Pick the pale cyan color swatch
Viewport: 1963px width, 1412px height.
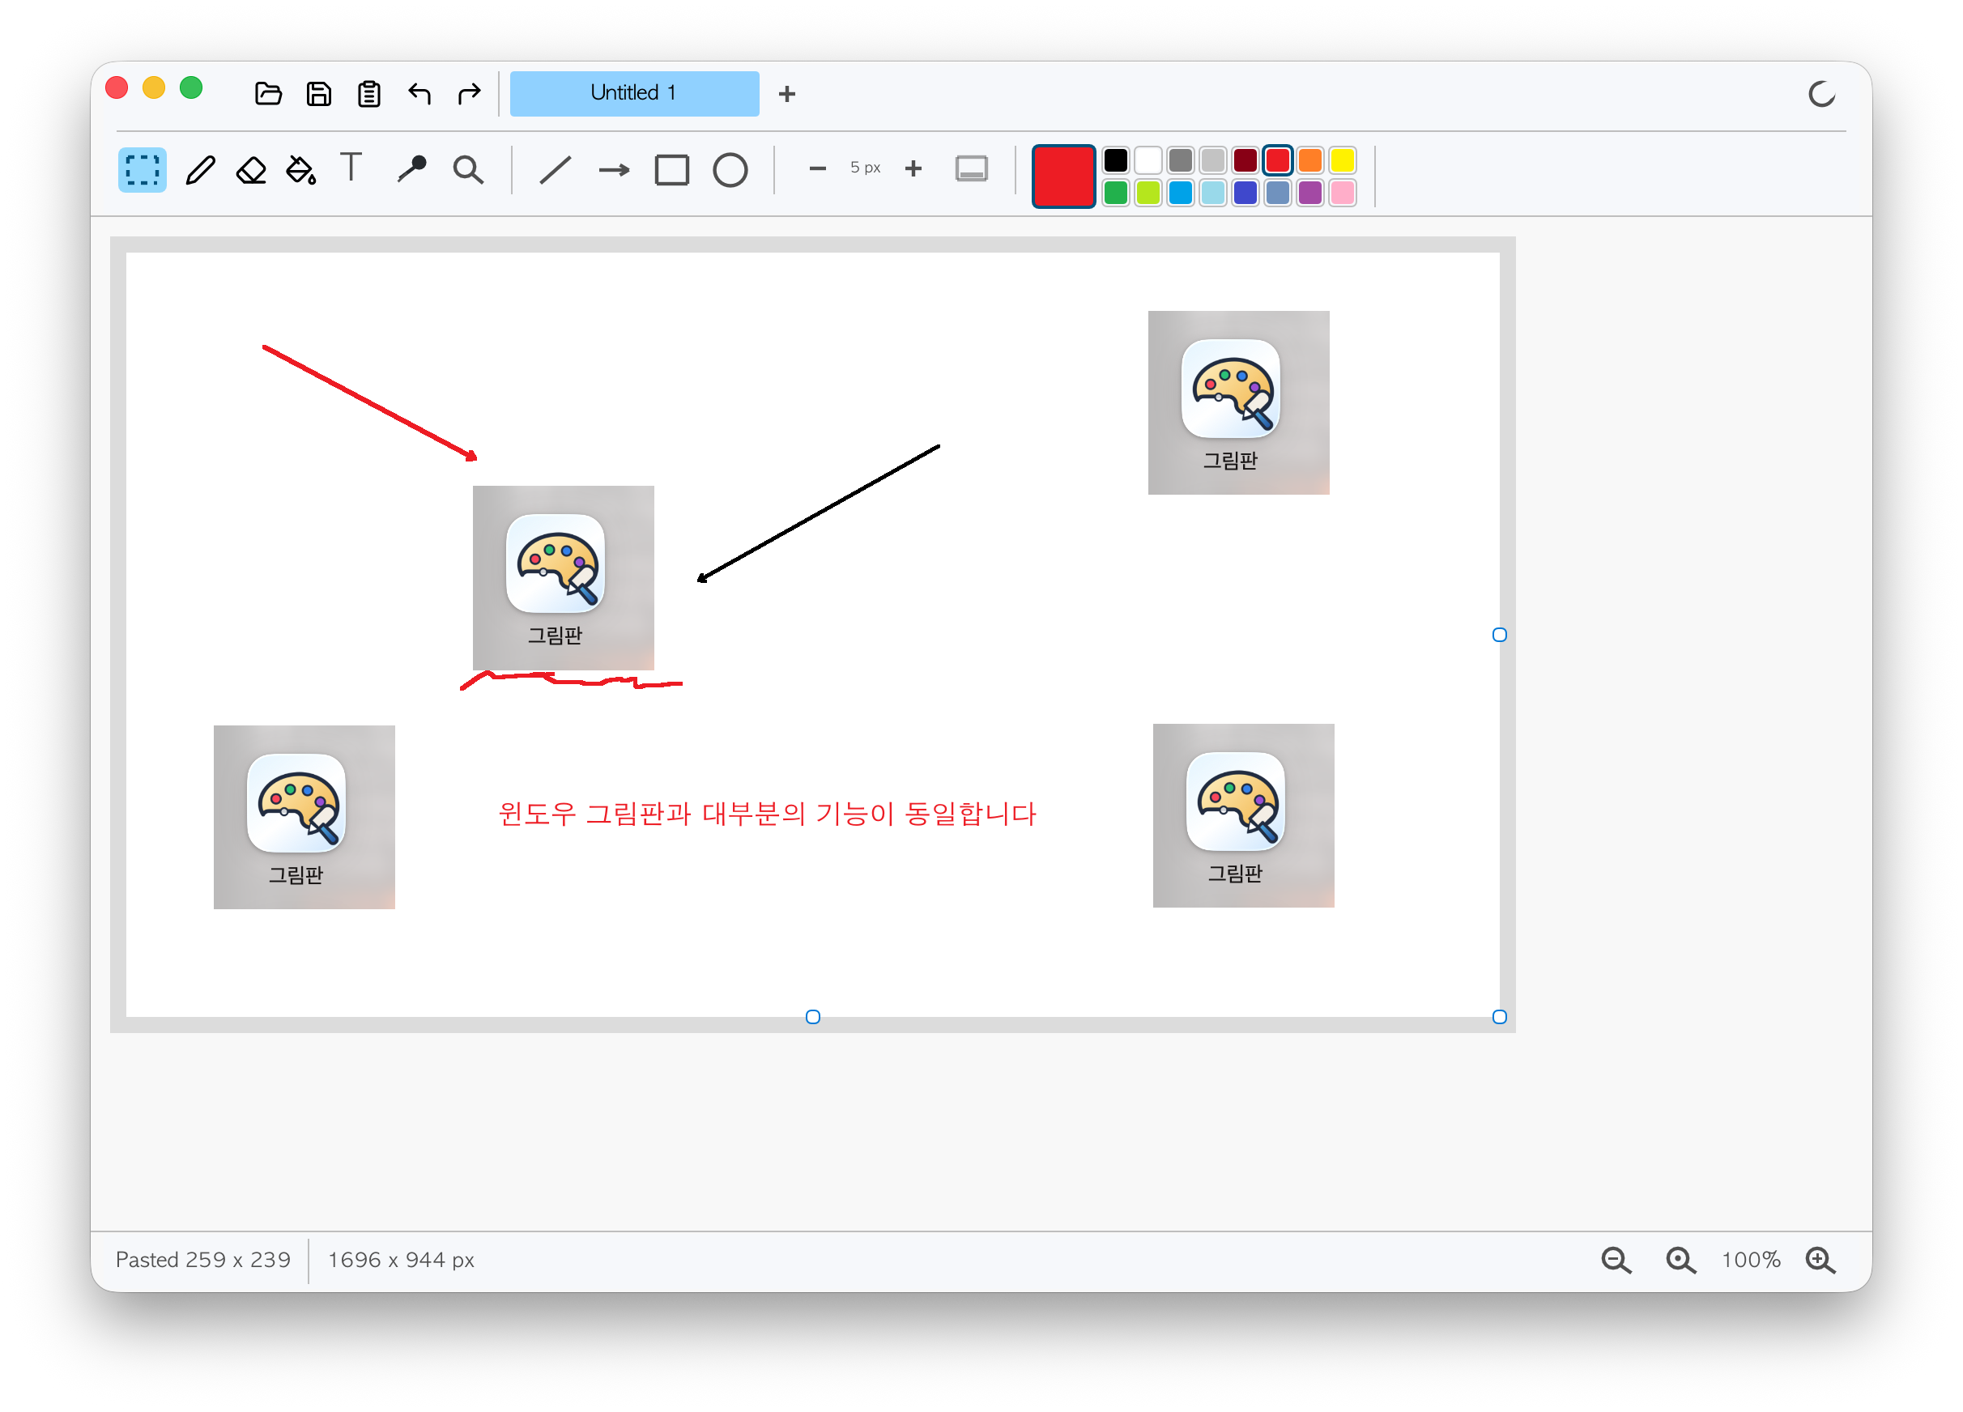pyautogui.click(x=1212, y=192)
